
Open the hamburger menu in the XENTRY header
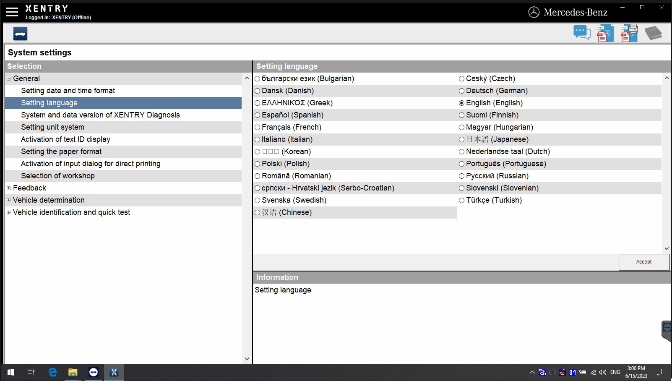pos(12,12)
